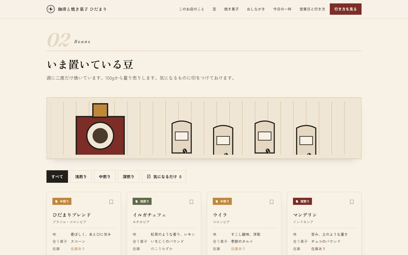Open the 焼き菓子 nav item
The image size is (408, 255).
click(231, 9)
